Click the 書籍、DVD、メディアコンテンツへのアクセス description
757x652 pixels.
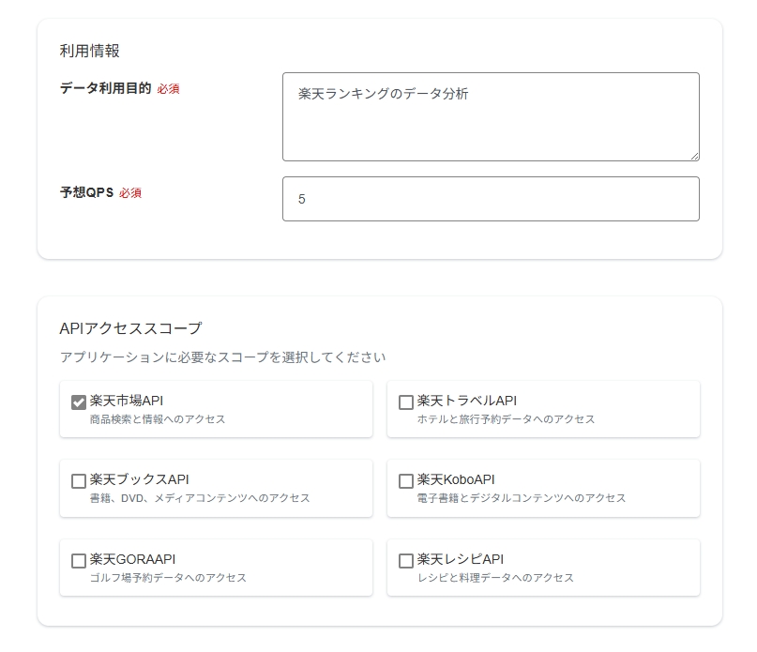pyautogui.click(x=200, y=498)
